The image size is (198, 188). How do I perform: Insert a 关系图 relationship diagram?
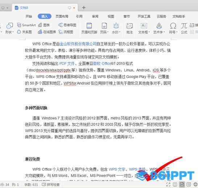pos(24,32)
